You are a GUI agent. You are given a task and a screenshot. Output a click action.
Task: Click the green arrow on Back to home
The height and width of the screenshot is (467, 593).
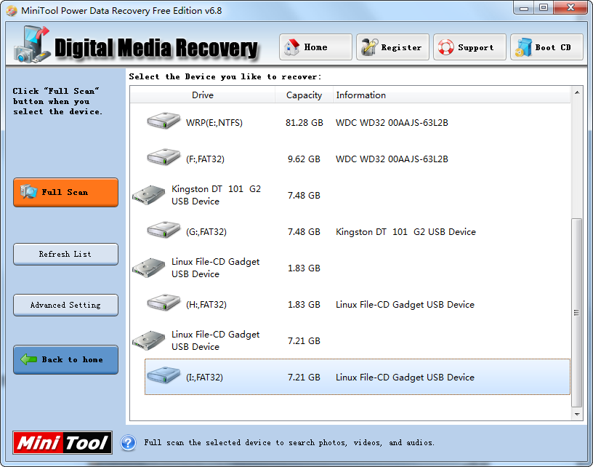click(x=29, y=359)
